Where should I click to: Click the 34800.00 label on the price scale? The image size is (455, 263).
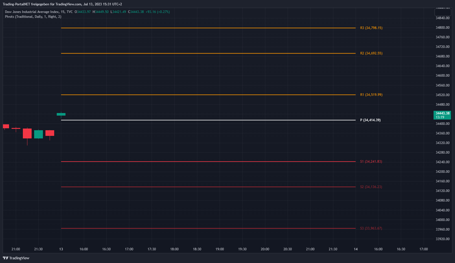442,28
